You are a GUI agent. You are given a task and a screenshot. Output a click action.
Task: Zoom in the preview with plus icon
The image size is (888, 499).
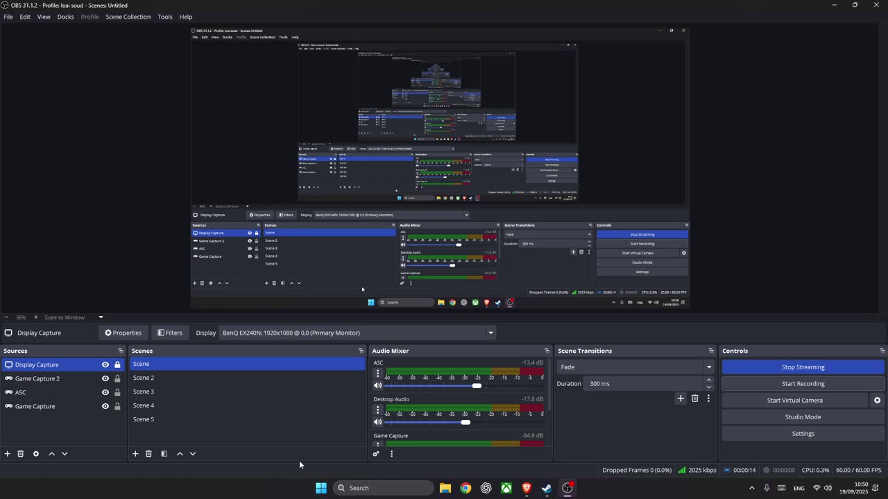(x=36, y=317)
